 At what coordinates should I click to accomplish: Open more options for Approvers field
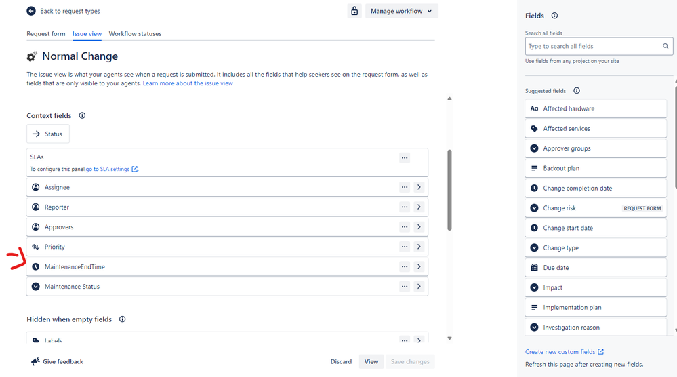(x=405, y=226)
